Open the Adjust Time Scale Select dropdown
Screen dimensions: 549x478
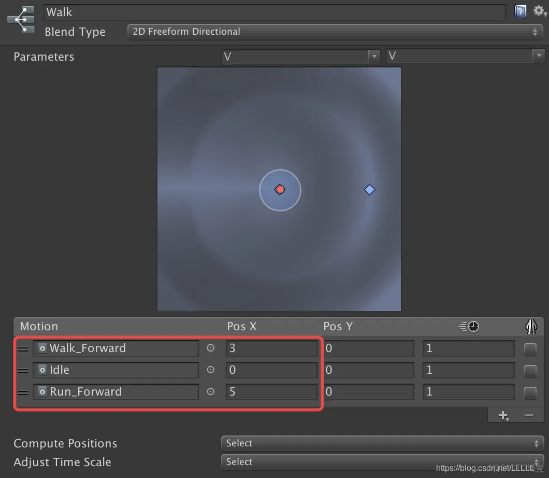click(x=382, y=462)
